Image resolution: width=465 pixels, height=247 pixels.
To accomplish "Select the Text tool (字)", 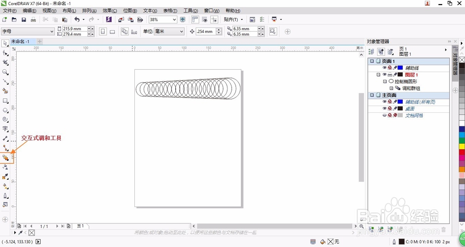I will (5, 129).
